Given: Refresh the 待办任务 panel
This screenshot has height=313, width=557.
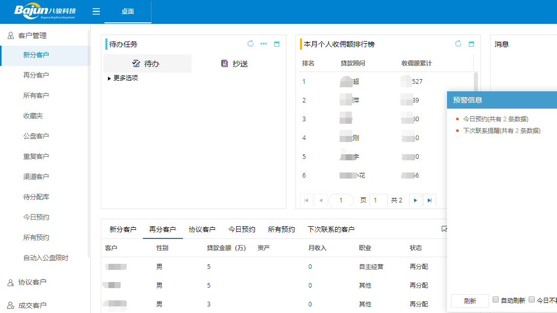Looking at the screenshot, I should pos(249,44).
